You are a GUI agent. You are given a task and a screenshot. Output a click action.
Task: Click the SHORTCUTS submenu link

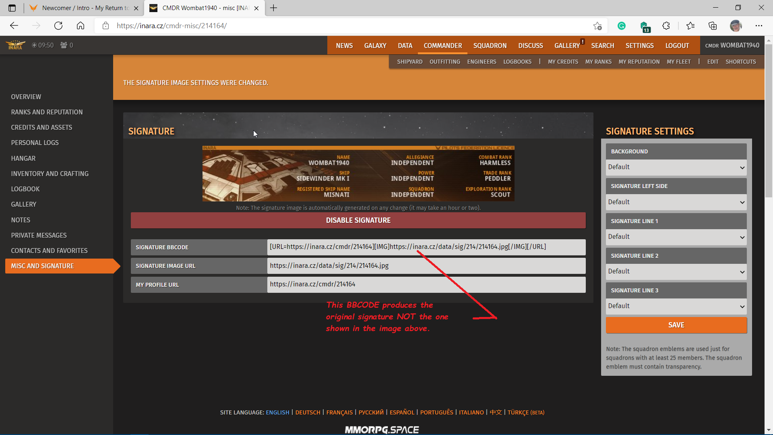coord(740,62)
